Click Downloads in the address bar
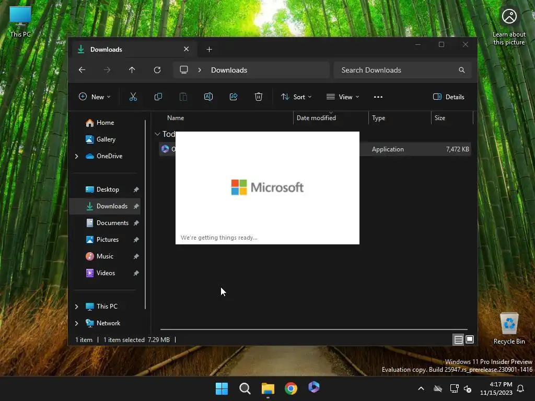The image size is (535, 401). 229,70
